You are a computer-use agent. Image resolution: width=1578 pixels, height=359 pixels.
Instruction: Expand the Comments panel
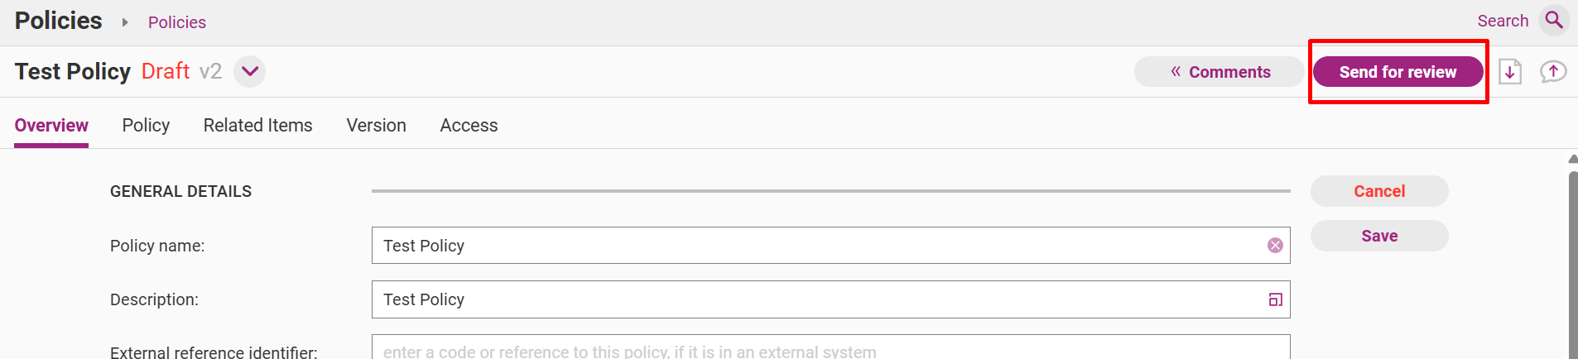[x=1220, y=72]
